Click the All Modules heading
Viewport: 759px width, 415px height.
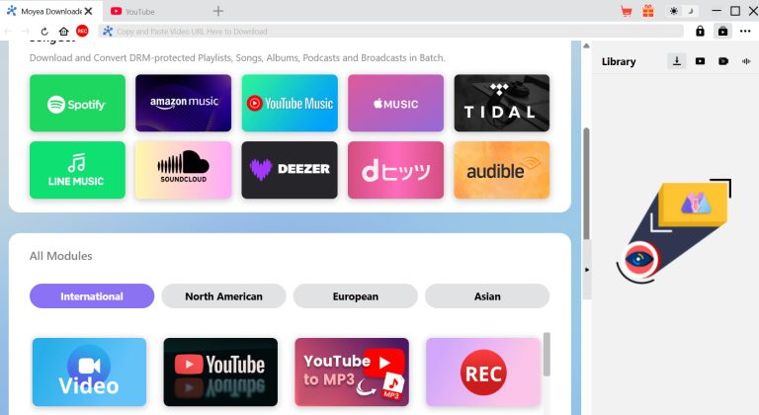61,256
